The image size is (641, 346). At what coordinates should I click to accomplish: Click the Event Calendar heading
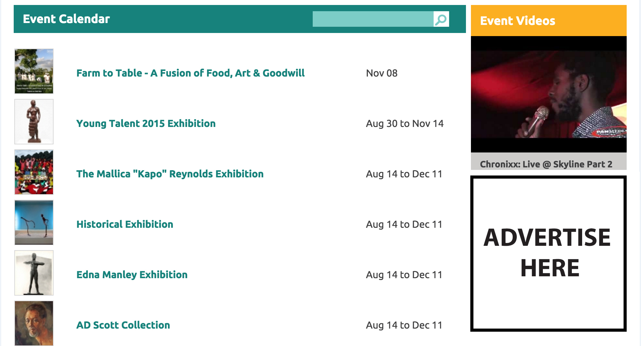[x=66, y=19]
